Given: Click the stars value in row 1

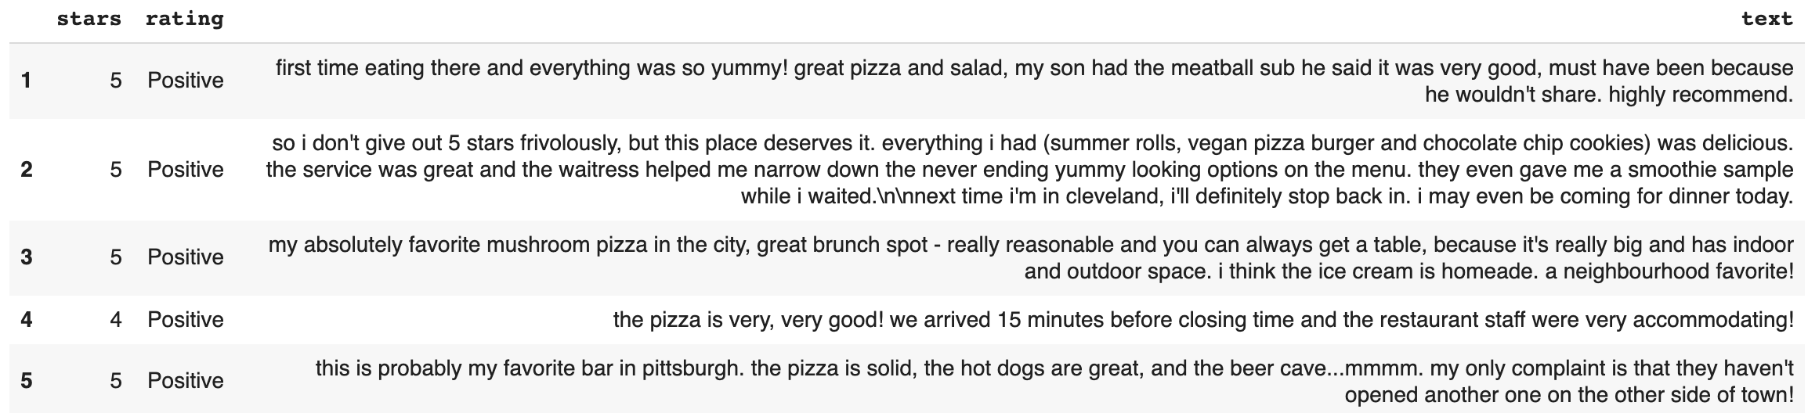Looking at the screenshot, I should tap(116, 81).
